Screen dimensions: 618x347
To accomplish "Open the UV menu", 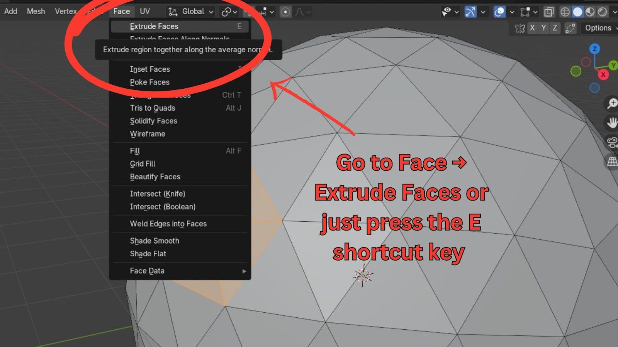I will click(x=145, y=11).
